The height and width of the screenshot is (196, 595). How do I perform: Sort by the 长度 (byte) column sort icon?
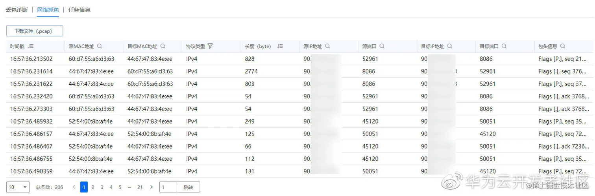280,46
